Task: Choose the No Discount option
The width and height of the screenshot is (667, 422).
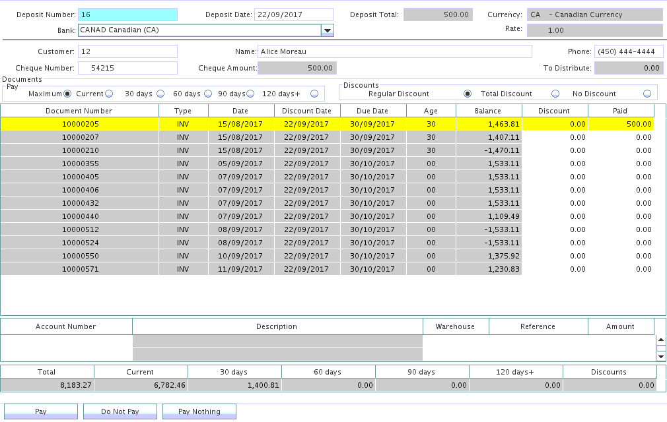Action: coord(647,94)
